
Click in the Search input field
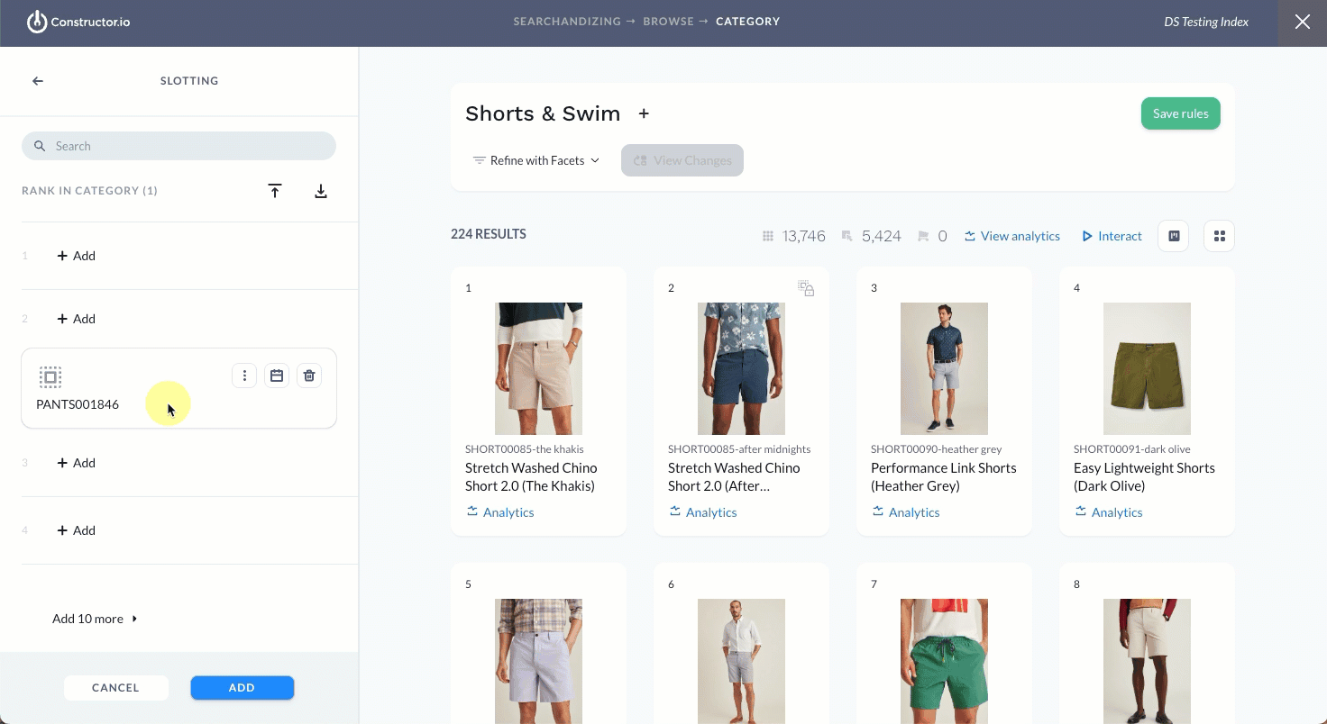click(x=178, y=146)
